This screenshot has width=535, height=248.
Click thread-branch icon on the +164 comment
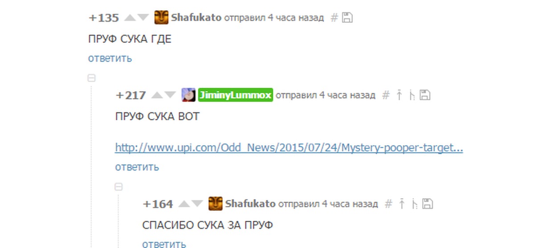click(415, 204)
